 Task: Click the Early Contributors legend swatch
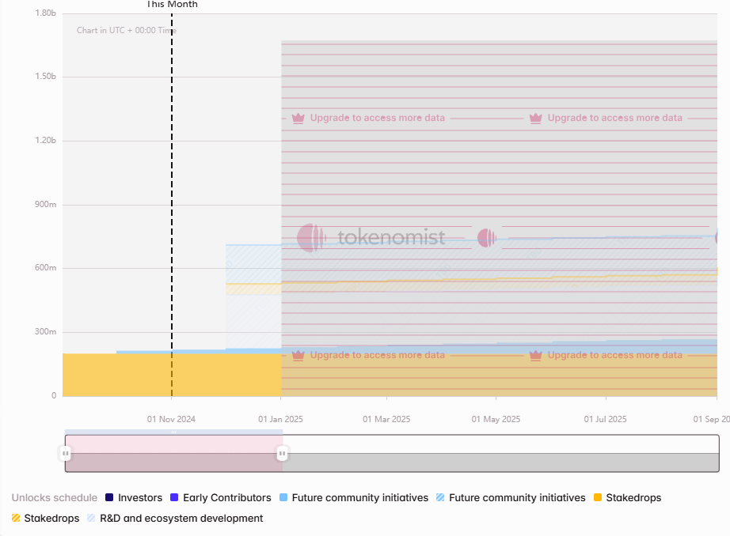[174, 498]
